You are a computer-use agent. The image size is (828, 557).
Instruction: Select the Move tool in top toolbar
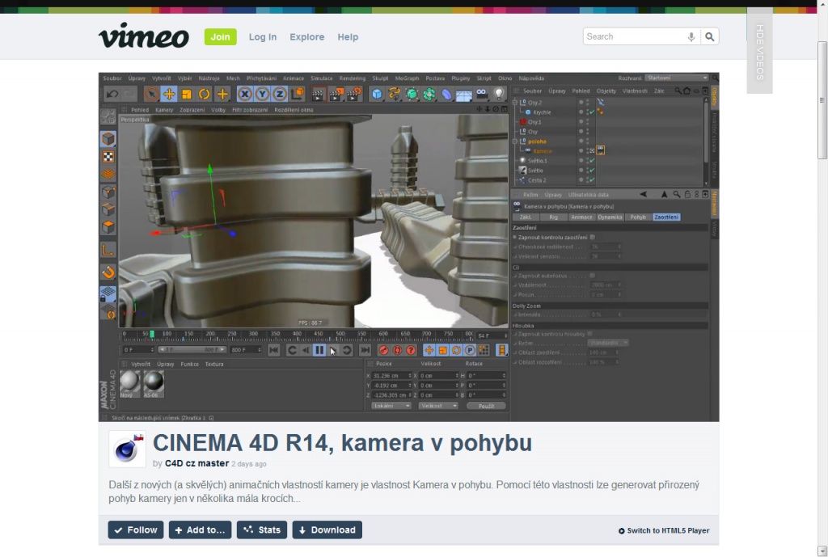point(169,95)
